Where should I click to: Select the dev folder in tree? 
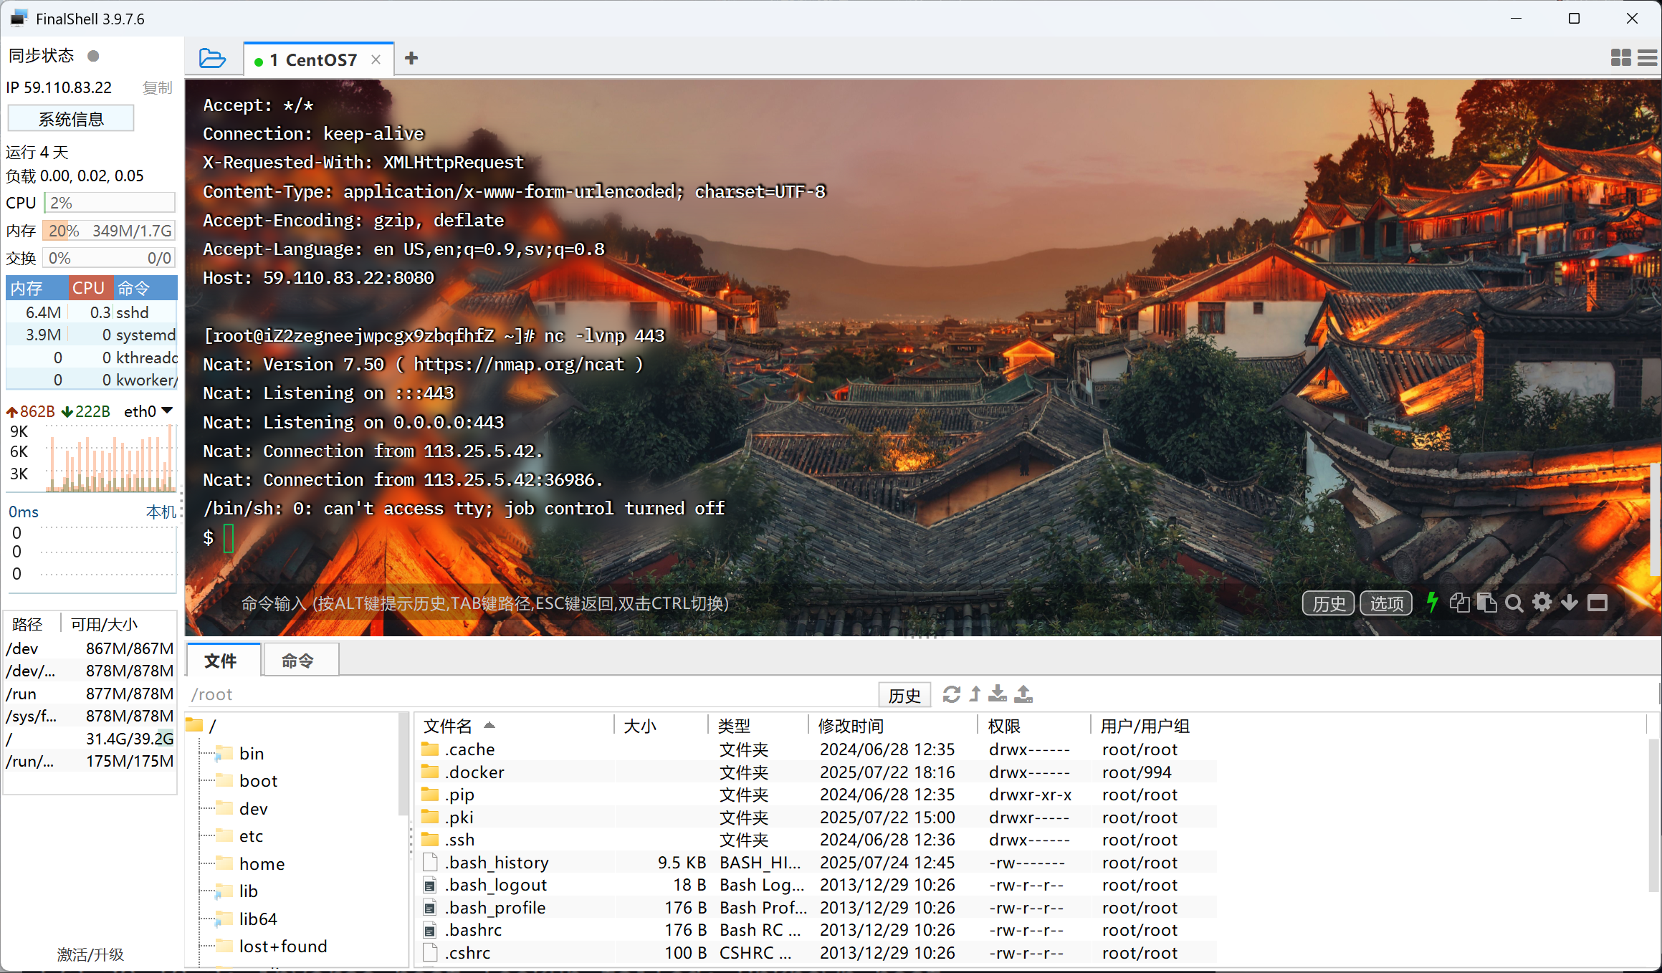click(253, 809)
